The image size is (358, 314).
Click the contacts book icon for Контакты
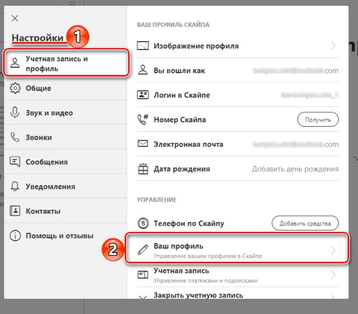15,210
